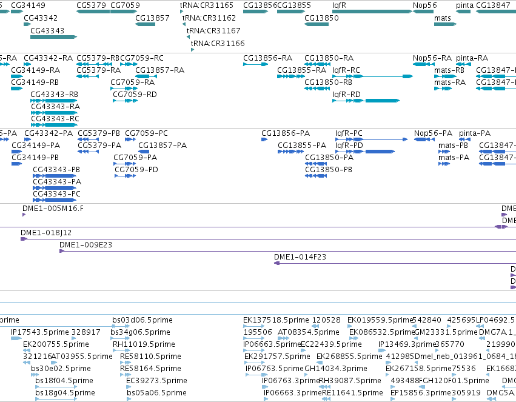Select BAC clone DME1-018J12 label
The width and height of the screenshot is (516, 402).
click(x=46, y=233)
